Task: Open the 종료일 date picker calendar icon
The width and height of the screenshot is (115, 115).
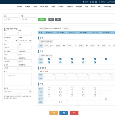Action: (x=30, y=91)
